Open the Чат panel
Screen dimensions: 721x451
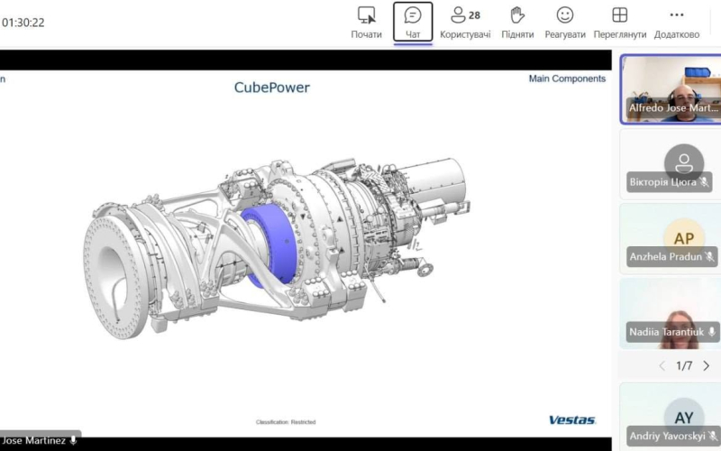coord(413,22)
